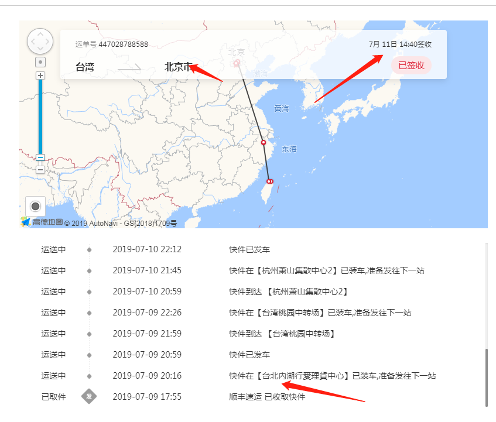The width and height of the screenshot is (496, 422).
Task: Click the zoom-out minus button below slider
Action: (40, 170)
